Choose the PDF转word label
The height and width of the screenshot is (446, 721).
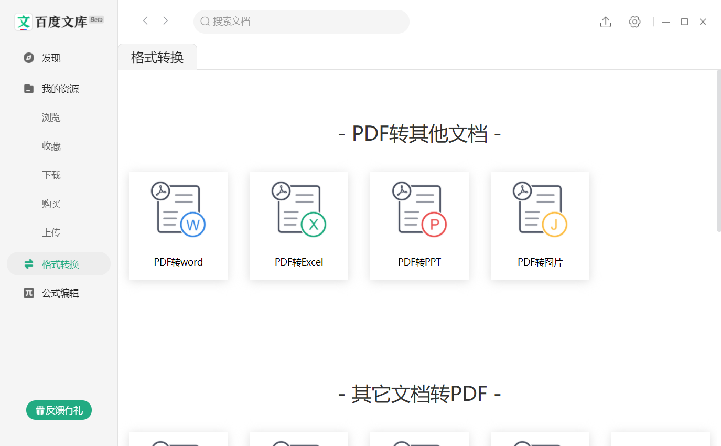178,262
